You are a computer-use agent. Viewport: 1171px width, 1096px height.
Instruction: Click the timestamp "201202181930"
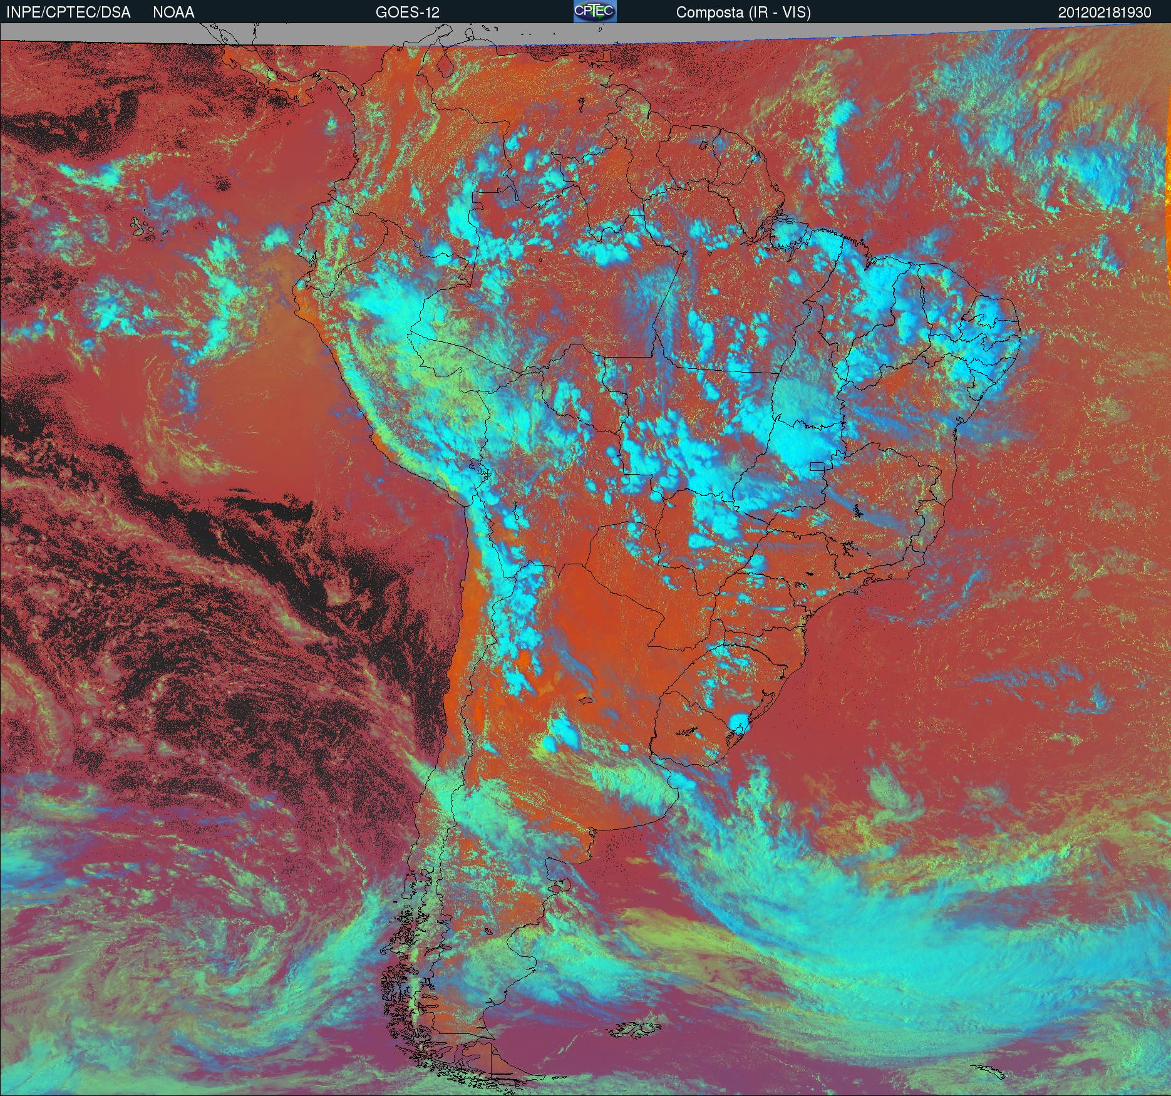click(1105, 13)
